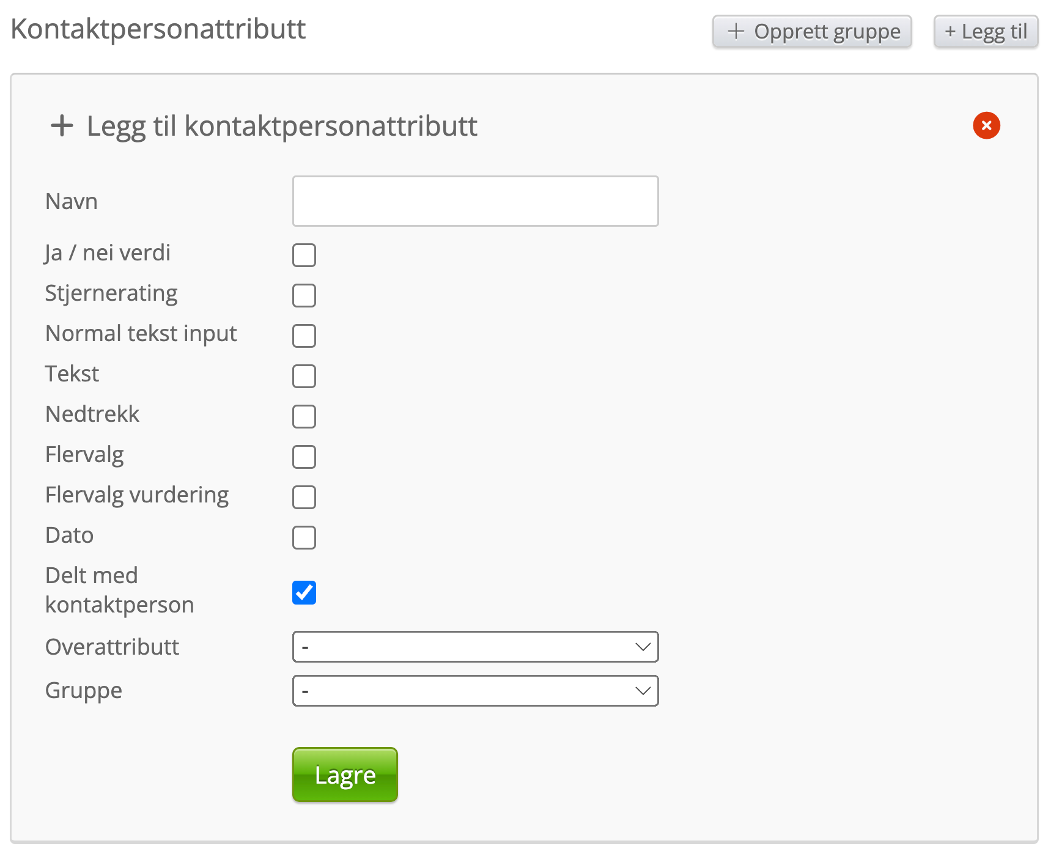Close the add attribute panel with red X

point(986,125)
